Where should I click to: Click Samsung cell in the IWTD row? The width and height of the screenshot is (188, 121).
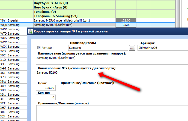pyautogui.click(x=17, y=34)
